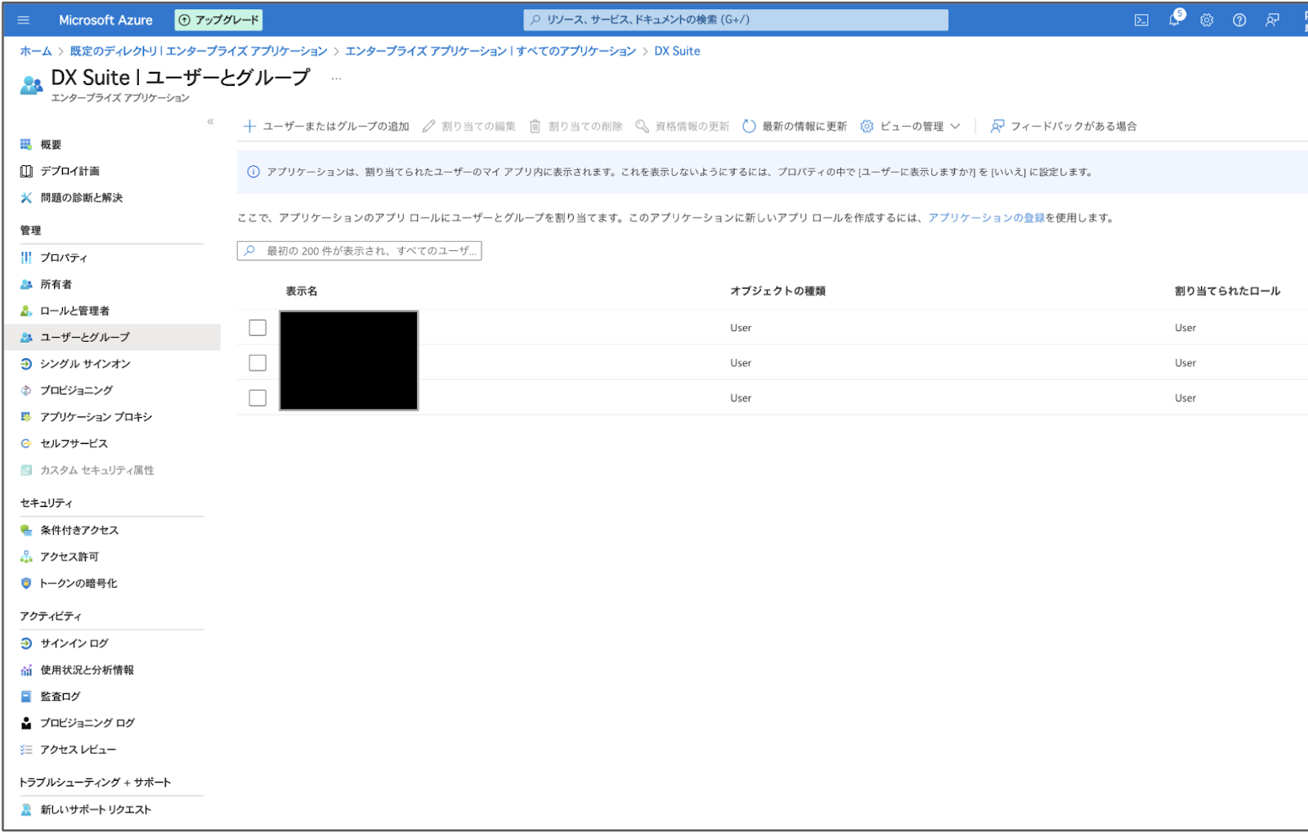
Task: Collapse the sidebar with double chevron
Action: pos(210,122)
